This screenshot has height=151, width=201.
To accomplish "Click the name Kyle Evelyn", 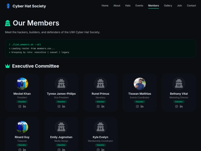I will (x=100, y=137).
